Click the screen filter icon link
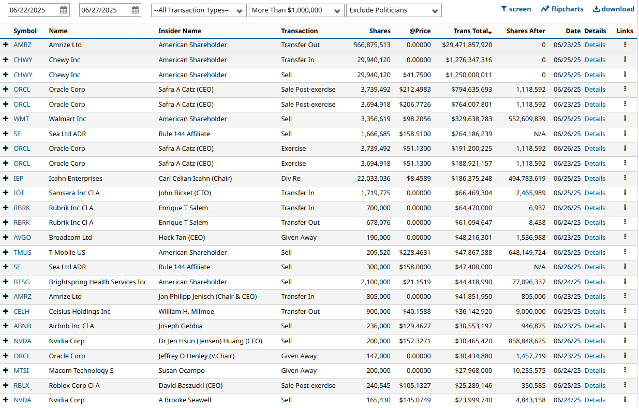The image size is (639, 408). coord(516,9)
